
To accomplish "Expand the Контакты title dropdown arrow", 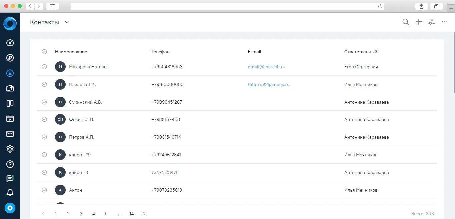I will pyautogui.click(x=67, y=22).
